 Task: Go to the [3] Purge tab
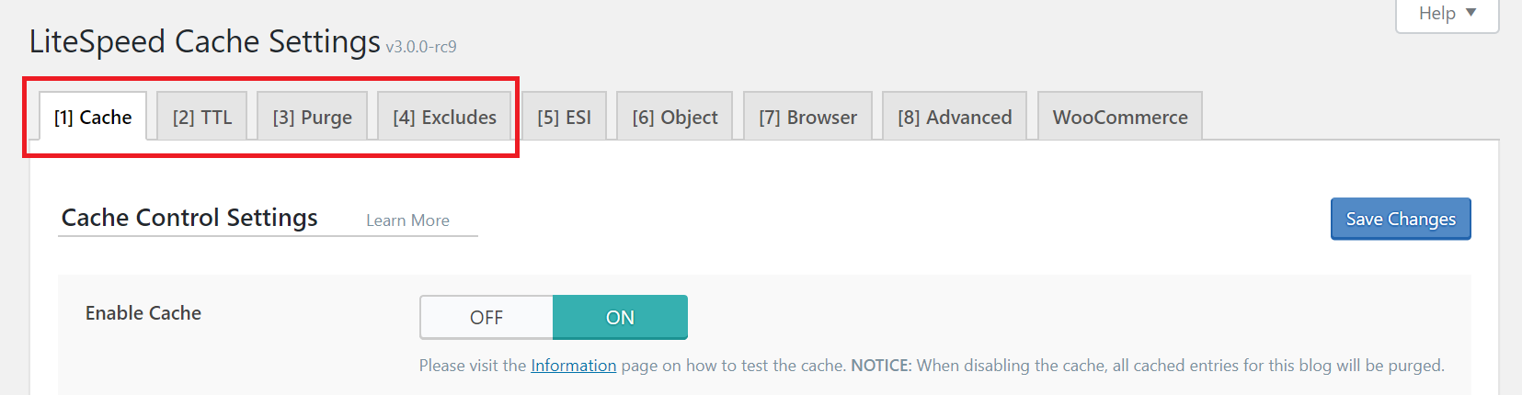313,117
